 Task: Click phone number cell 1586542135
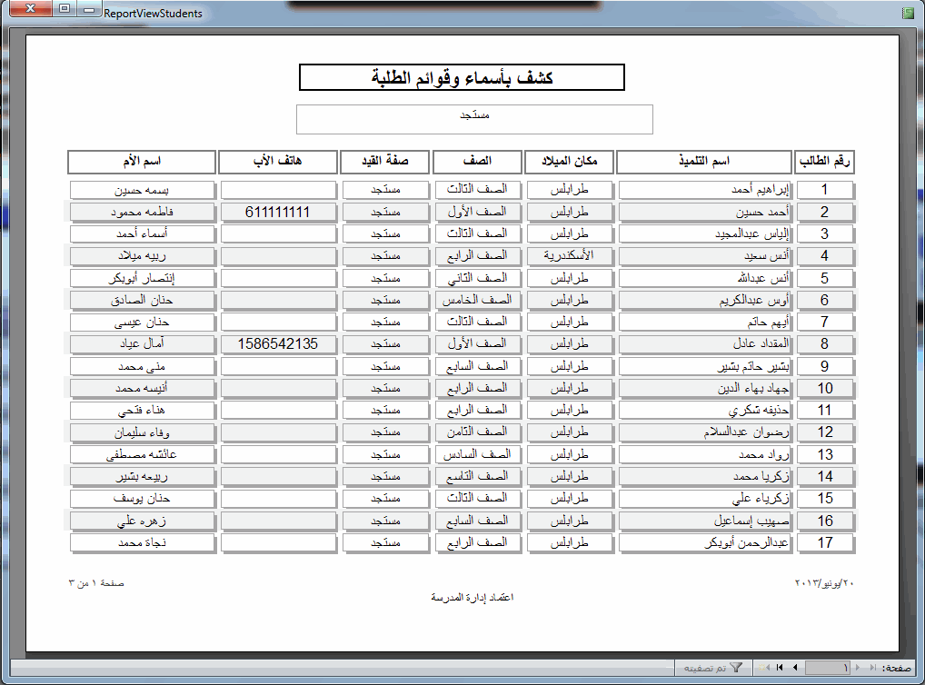click(x=278, y=344)
